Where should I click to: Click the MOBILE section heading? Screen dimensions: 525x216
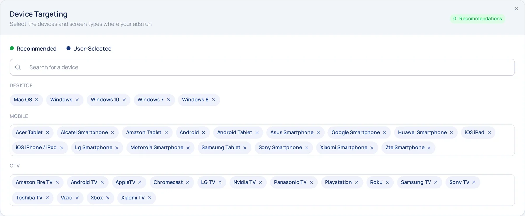coord(19,116)
